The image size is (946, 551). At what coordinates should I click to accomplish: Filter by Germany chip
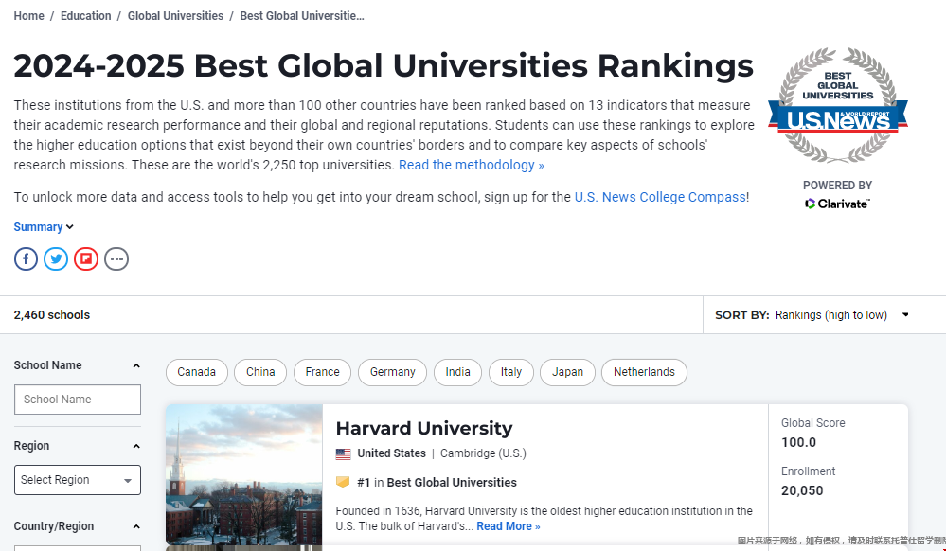[x=392, y=372]
